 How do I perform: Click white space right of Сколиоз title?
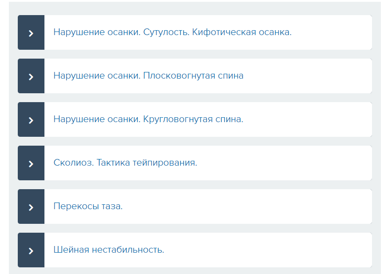(x=284, y=163)
